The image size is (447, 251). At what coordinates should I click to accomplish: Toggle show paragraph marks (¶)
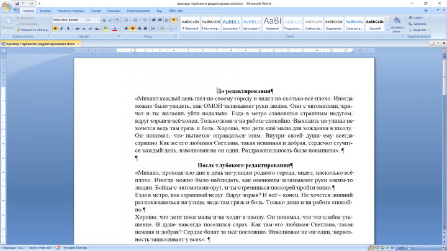pos(174,20)
